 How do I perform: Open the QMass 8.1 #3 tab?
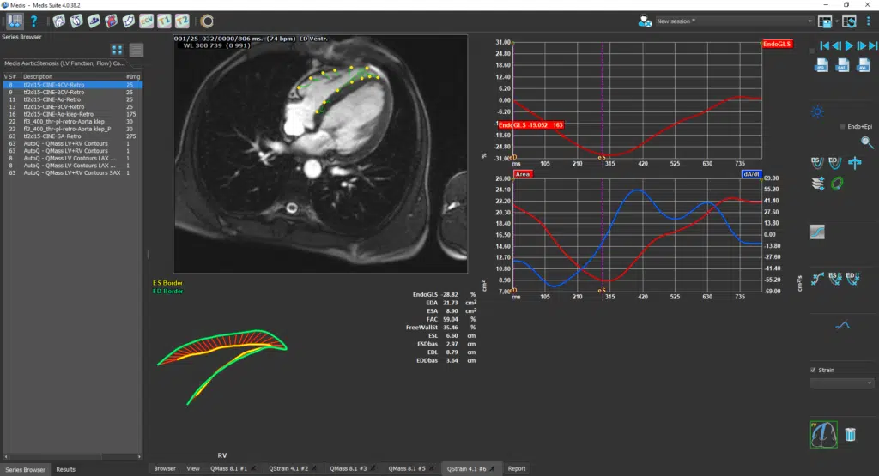coord(351,468)
